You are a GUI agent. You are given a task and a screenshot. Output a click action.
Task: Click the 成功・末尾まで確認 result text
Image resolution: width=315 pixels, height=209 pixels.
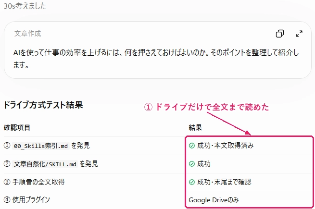coord(224,182)
